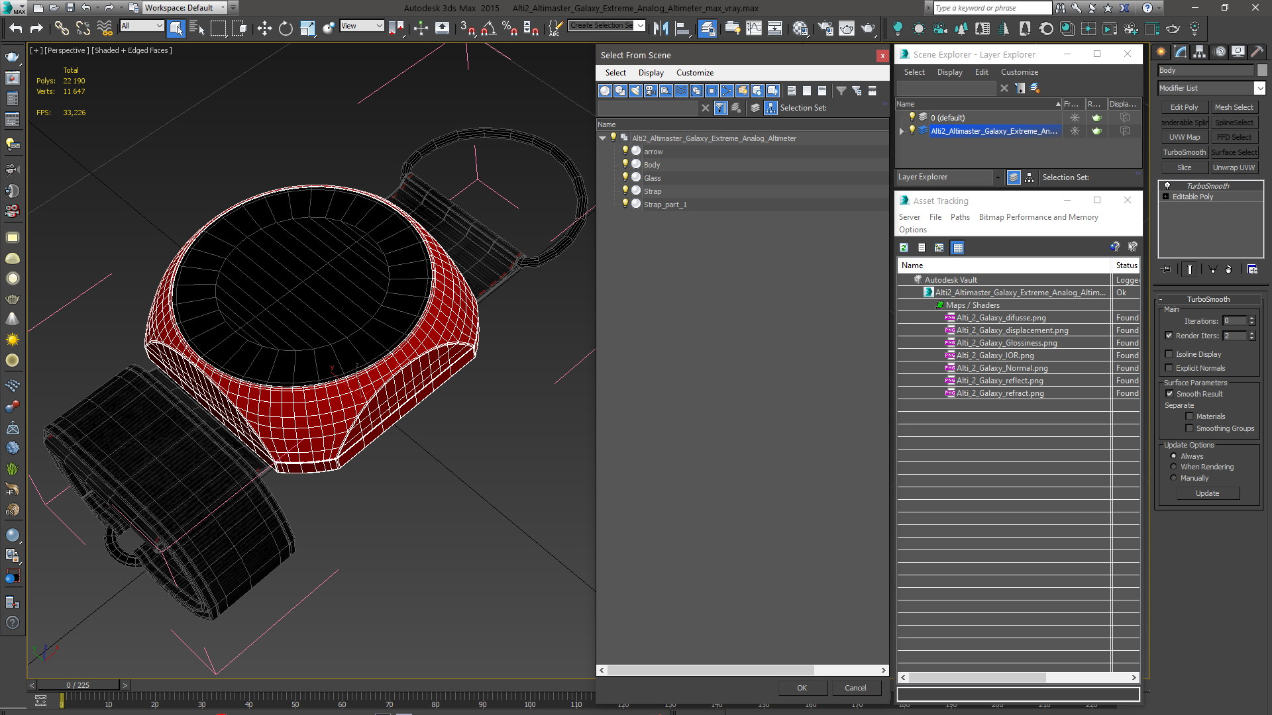Select the Select and Rotate tool
1272x715 pixels.
[x=286, y=28]
